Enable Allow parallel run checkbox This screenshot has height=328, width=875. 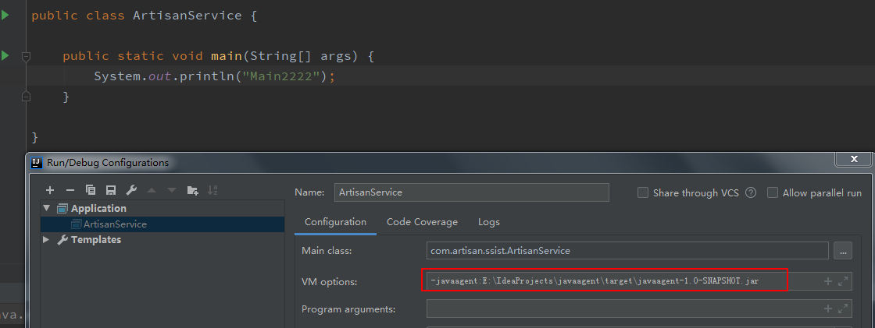coord(773,192)
